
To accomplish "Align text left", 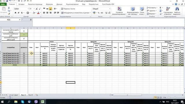I will coord(44,13).
